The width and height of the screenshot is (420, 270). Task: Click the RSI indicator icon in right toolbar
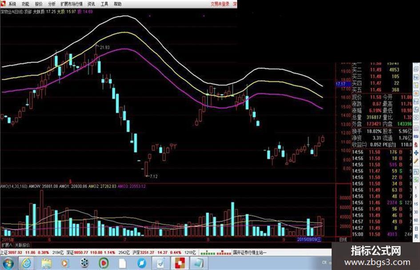click(x=416, y=137)
